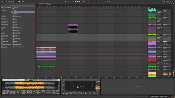175x98 pixels.
Task: Switch to the Modulation tab in Sampler
Action: 49,80
